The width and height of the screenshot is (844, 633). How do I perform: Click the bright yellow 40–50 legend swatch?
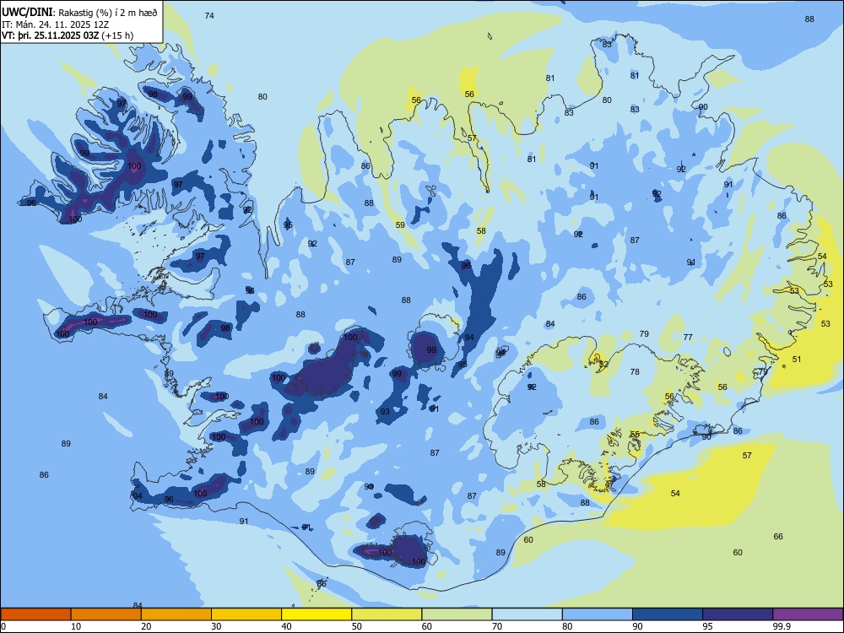point(316,614)
